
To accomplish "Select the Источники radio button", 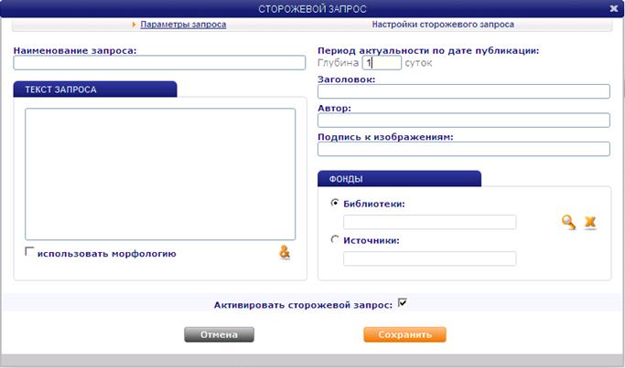I will click(x=335, y=239).
